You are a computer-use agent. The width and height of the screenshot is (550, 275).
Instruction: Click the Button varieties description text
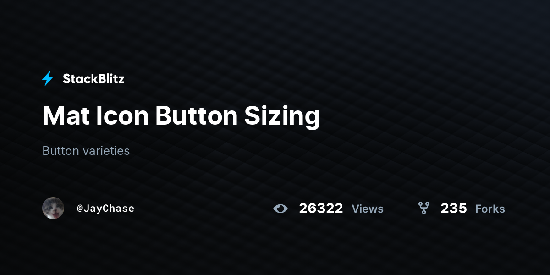(x=86, y=151)
